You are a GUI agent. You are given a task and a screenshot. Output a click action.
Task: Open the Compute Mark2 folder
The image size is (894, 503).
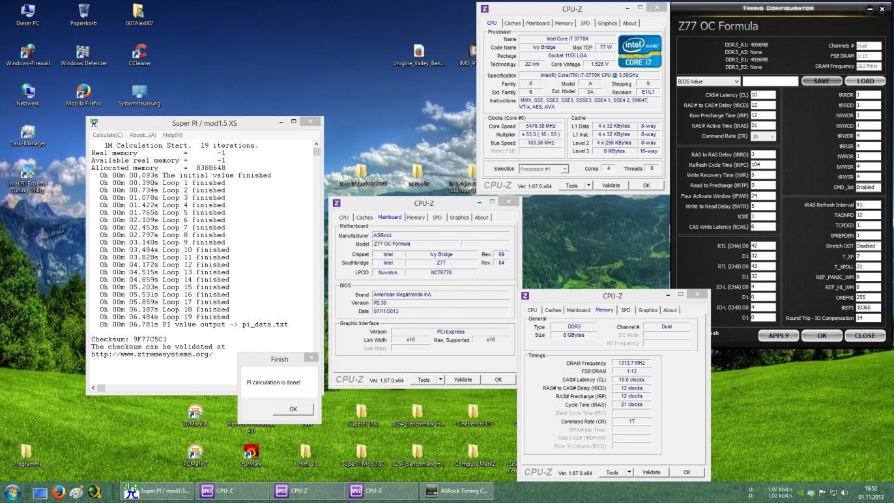pos(474,456)
